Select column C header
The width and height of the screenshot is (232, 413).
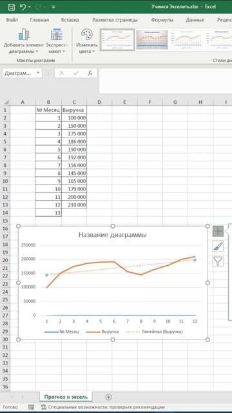coord(74,102)
